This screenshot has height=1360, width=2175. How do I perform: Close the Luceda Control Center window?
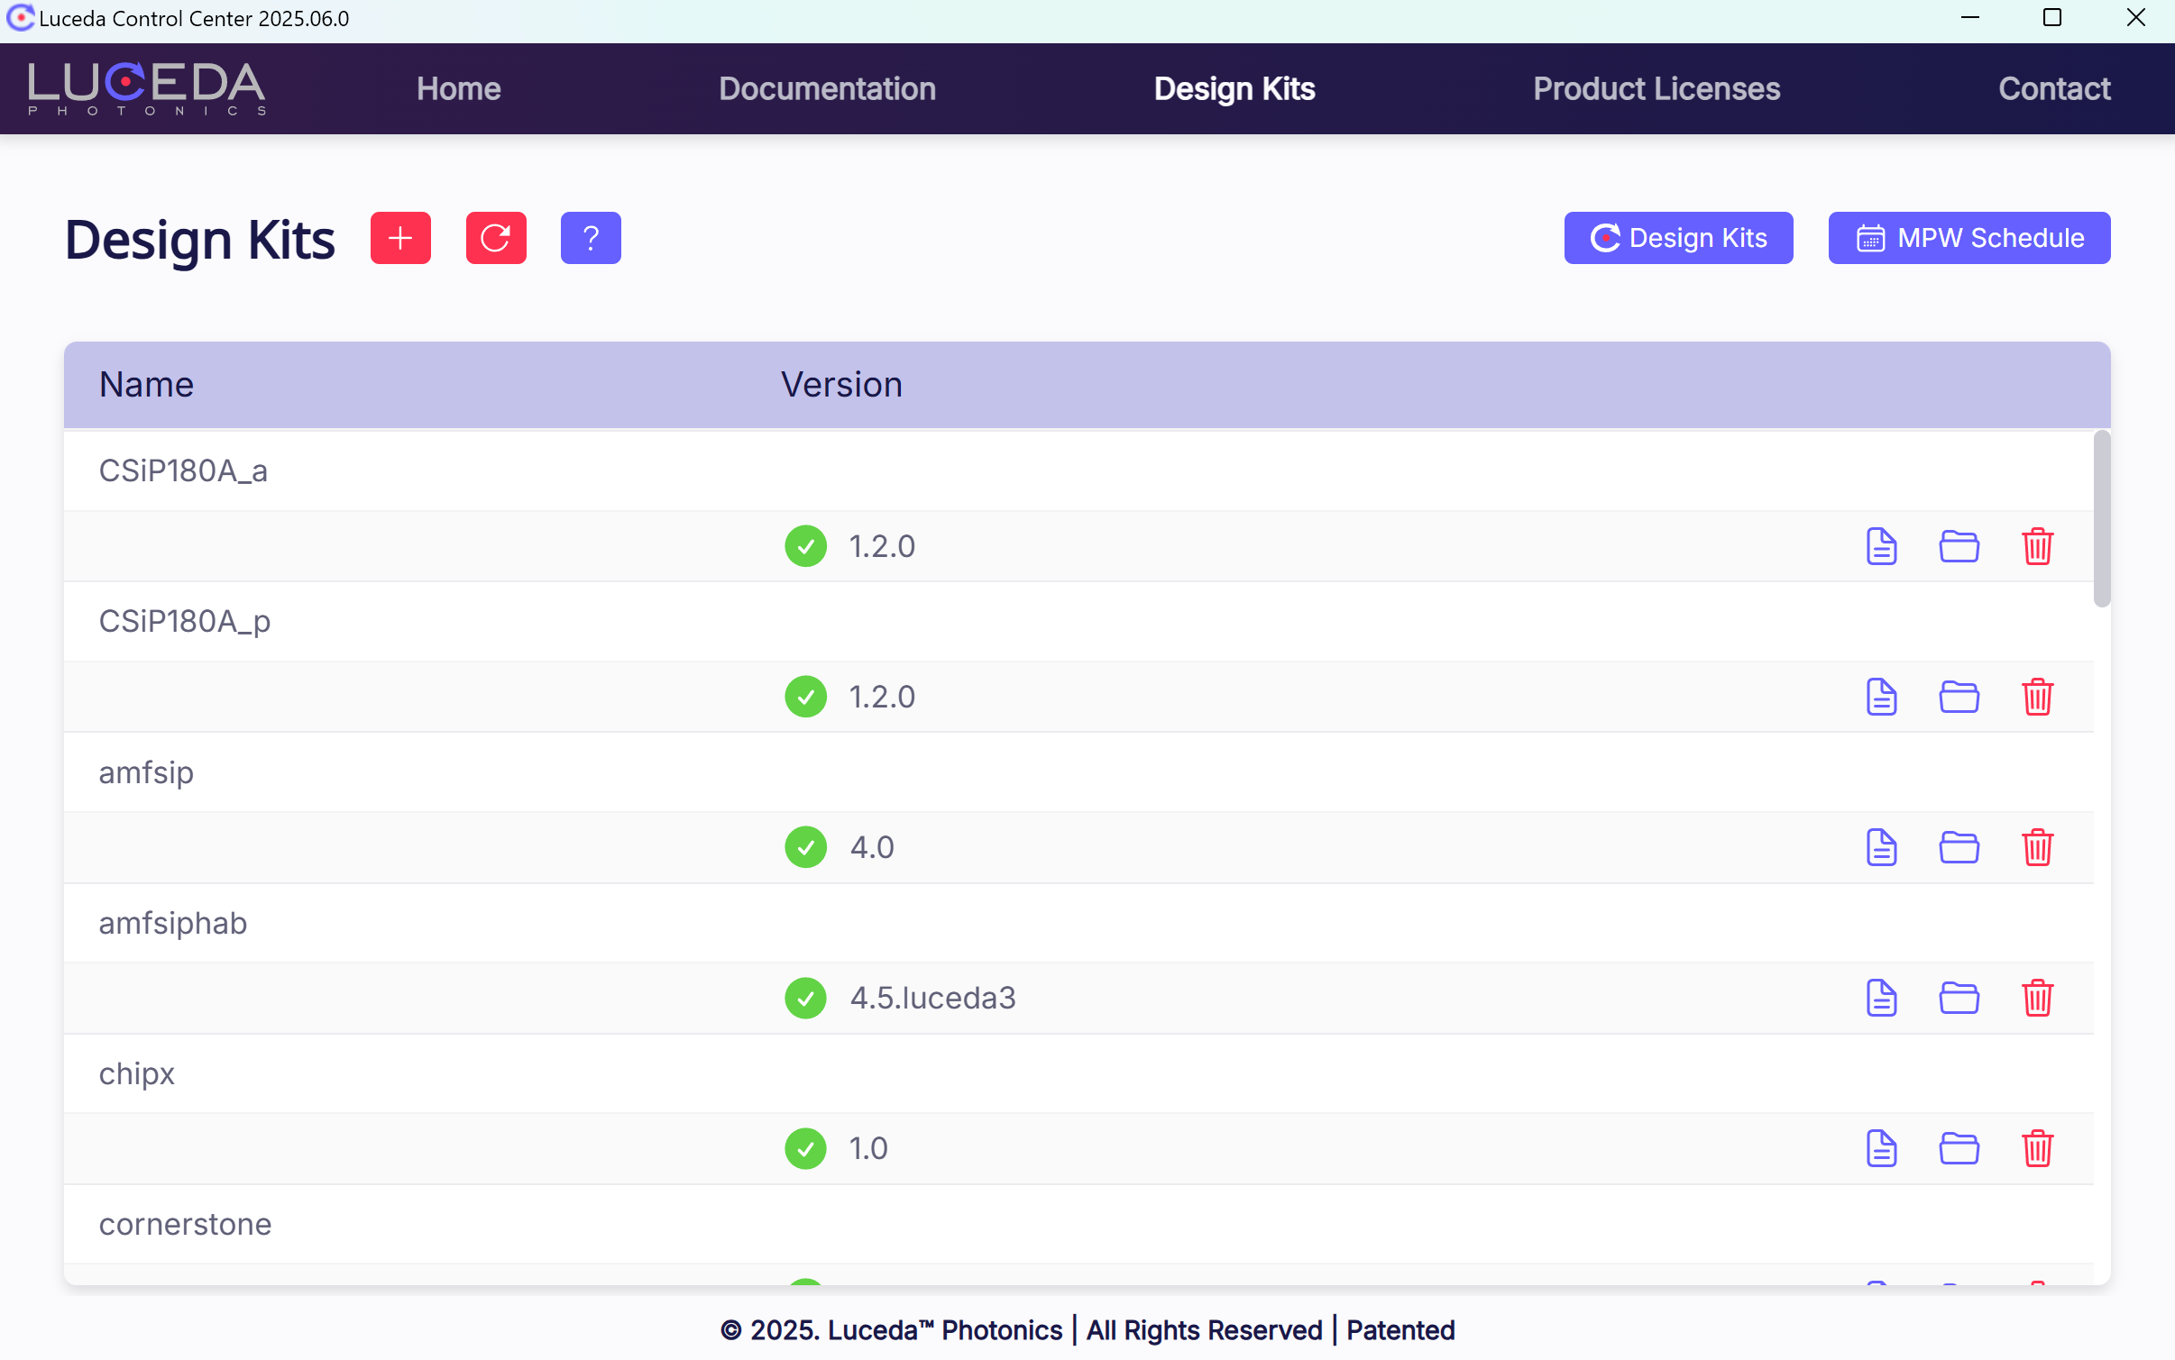(2135, 18)
